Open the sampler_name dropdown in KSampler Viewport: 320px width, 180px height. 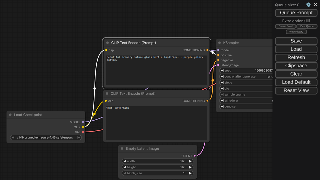click(x=246, y=94)
